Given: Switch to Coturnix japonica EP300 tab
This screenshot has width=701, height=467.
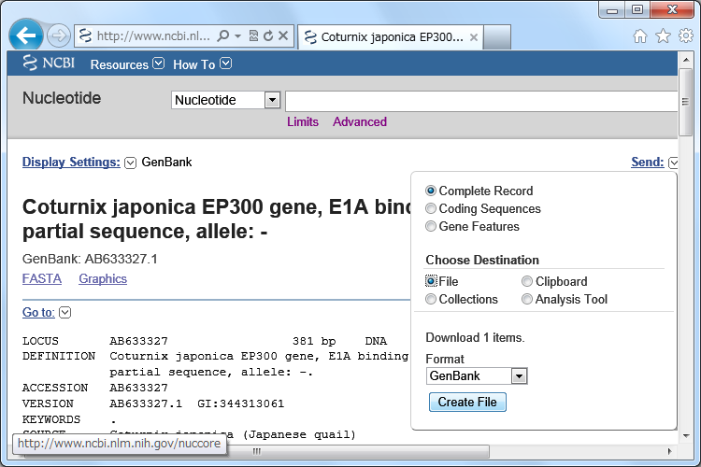Looking at the screenshot, I should point(391,37).
